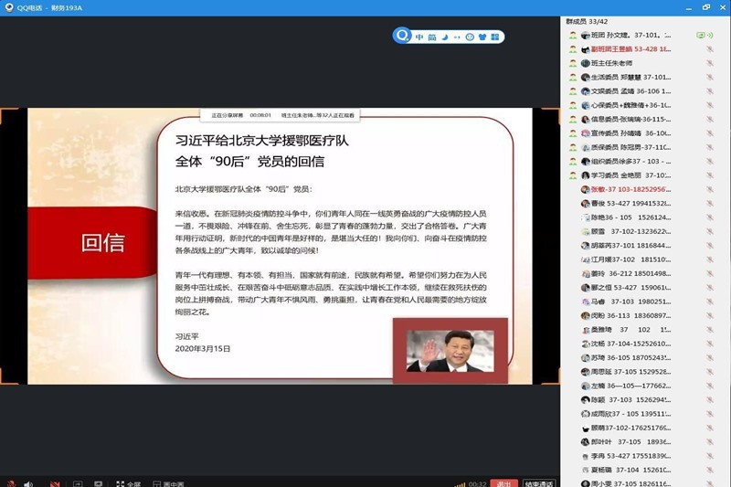Click the restore-down button in QQ电话 title bar

point(706,7)
